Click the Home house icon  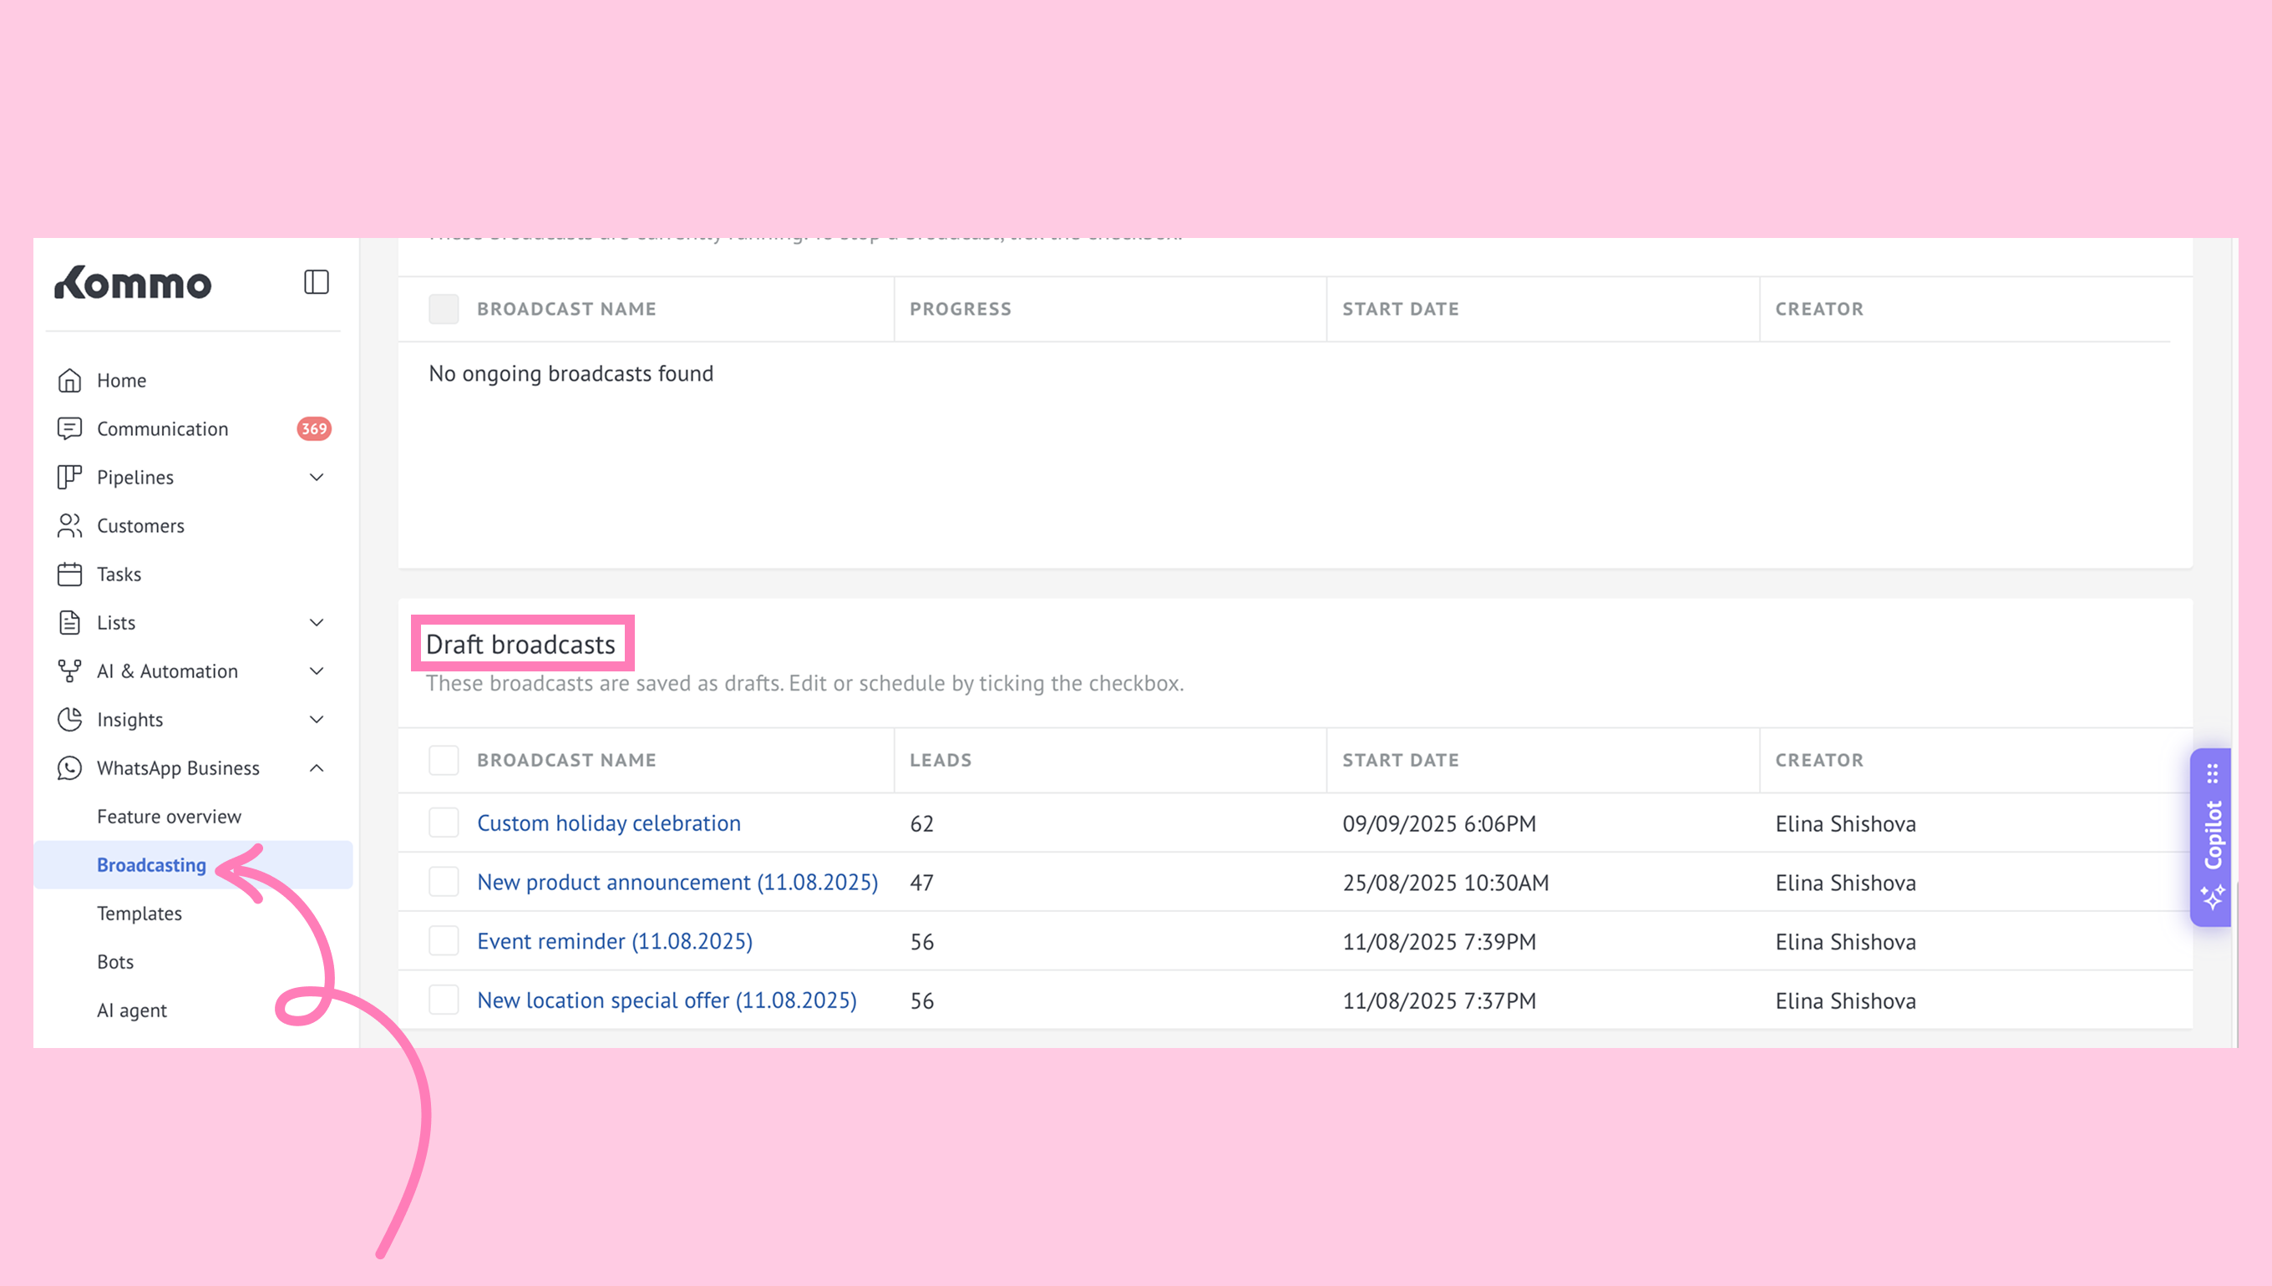click(x=70, y=381)
